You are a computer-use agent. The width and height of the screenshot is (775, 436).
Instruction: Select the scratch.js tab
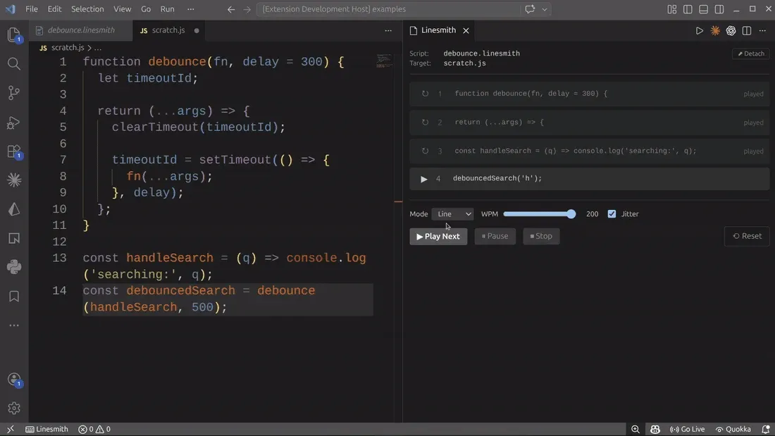click(168, 30)
